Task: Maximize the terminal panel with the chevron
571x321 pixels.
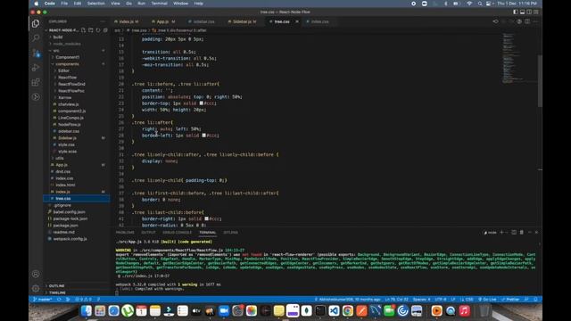Action: (x=530, y=232)
